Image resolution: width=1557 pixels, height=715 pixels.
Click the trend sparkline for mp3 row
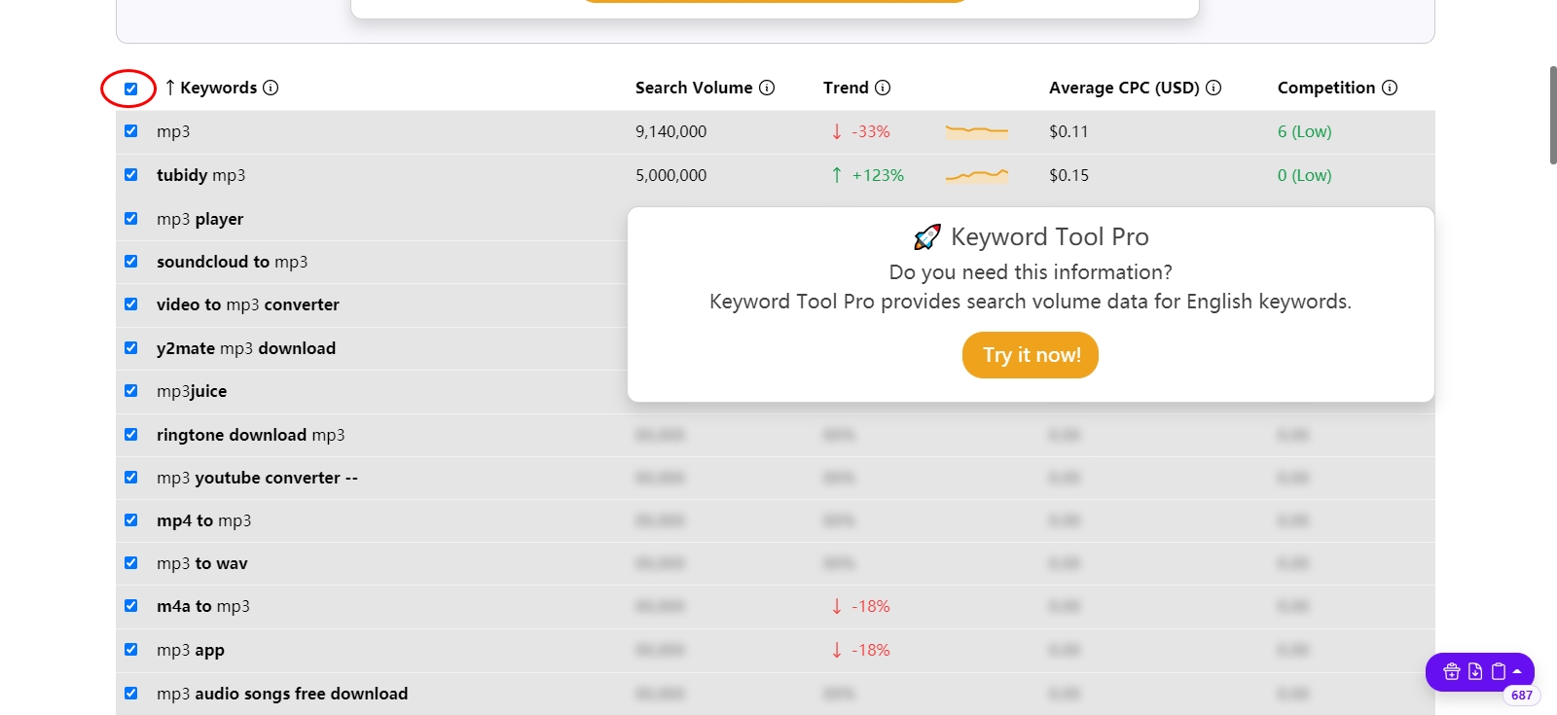tap(977, 131)
